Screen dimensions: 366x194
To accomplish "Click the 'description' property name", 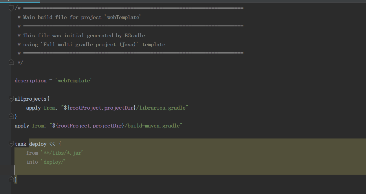I will pyautogui.click(x=31, y=81).
